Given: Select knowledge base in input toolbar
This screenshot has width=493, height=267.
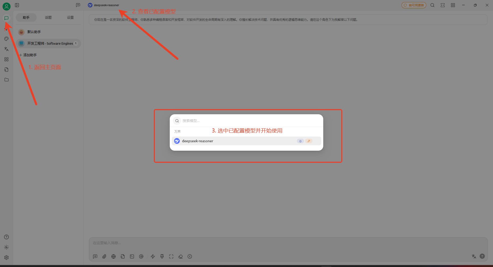Looking at the screenshot, I should click(123, 256).
